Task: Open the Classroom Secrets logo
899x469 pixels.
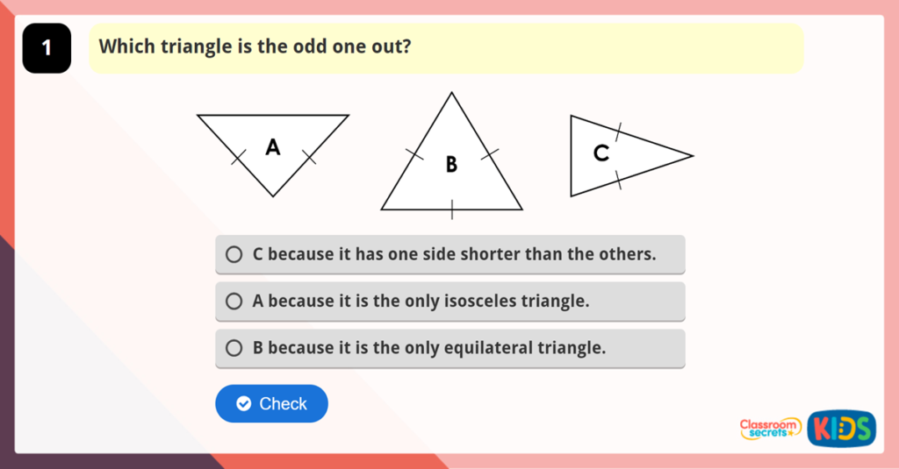Action: click(770, 428)
